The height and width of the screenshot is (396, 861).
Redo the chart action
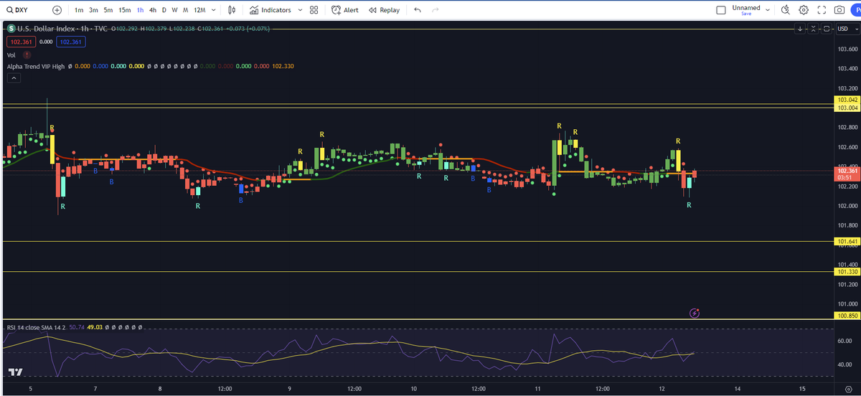(x=436, y=10)
